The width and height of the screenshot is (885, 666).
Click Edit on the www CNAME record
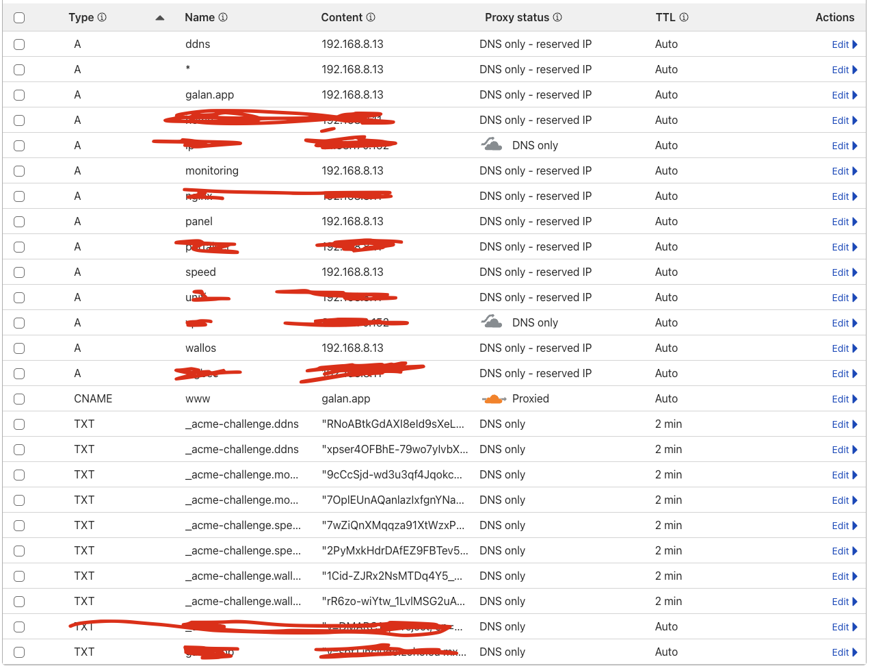pyautogui.click(x=841, y=399)
